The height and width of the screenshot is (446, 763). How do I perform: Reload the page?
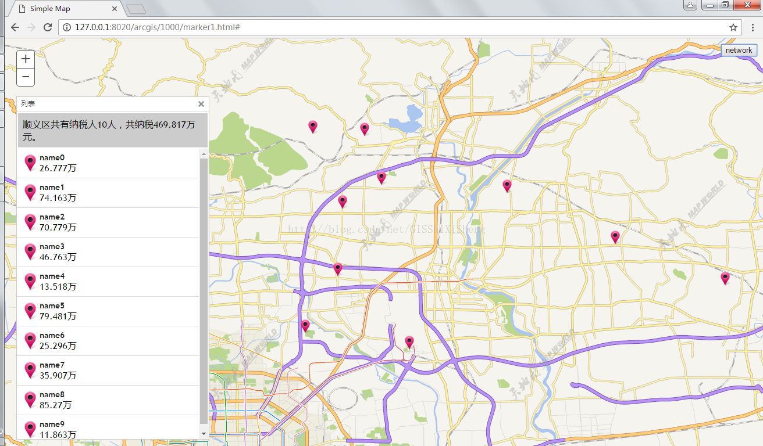tap(48, 27)
